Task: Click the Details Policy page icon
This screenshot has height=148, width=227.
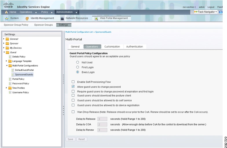Action: pyautogui.click(x=10, y=57)
